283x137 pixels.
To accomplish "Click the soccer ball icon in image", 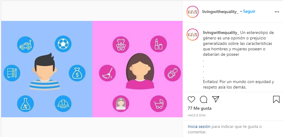I will point(63,44).
